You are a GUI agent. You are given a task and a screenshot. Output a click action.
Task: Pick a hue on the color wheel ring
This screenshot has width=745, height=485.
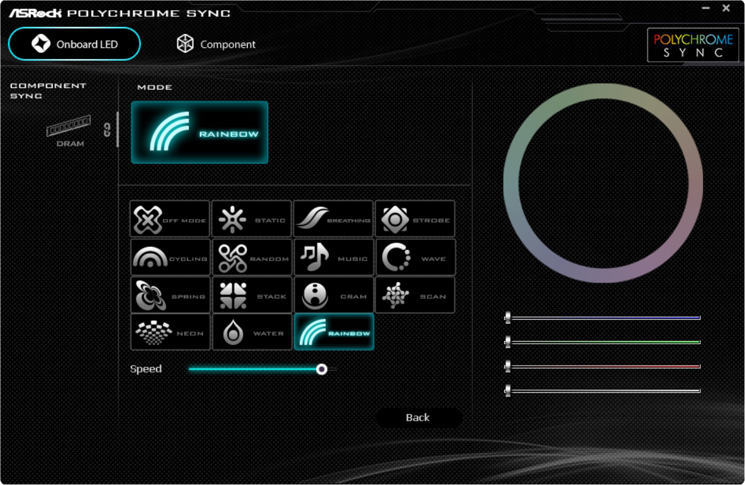[x=604, y=92]
